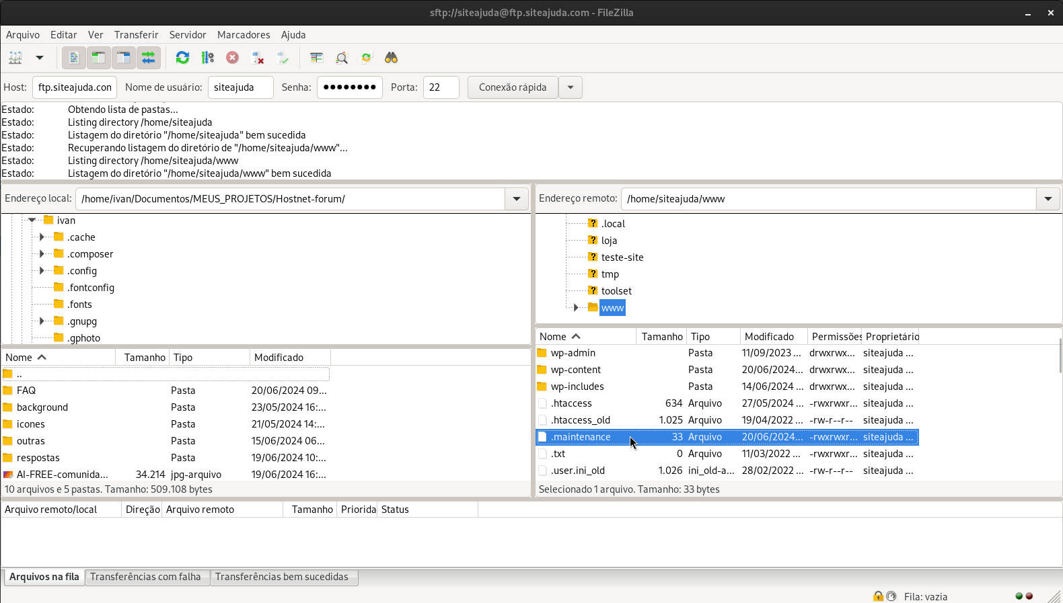The image size is (1063, 603).
Task: Collapse the ivan folder tree node
Action: (31, 220)
